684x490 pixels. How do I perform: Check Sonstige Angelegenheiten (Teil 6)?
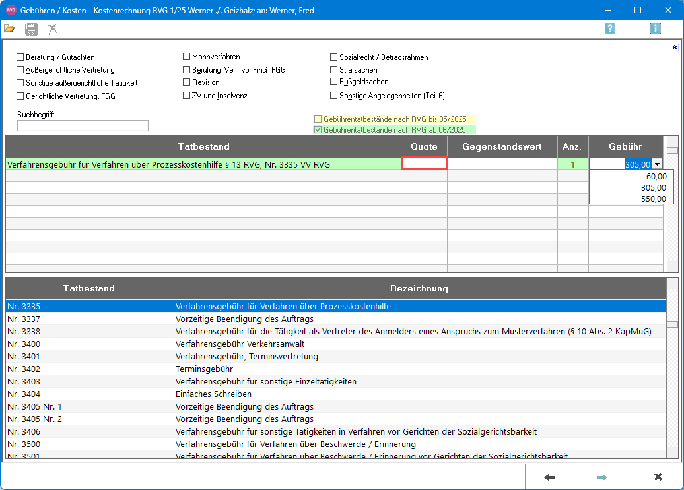pos(333,96)
